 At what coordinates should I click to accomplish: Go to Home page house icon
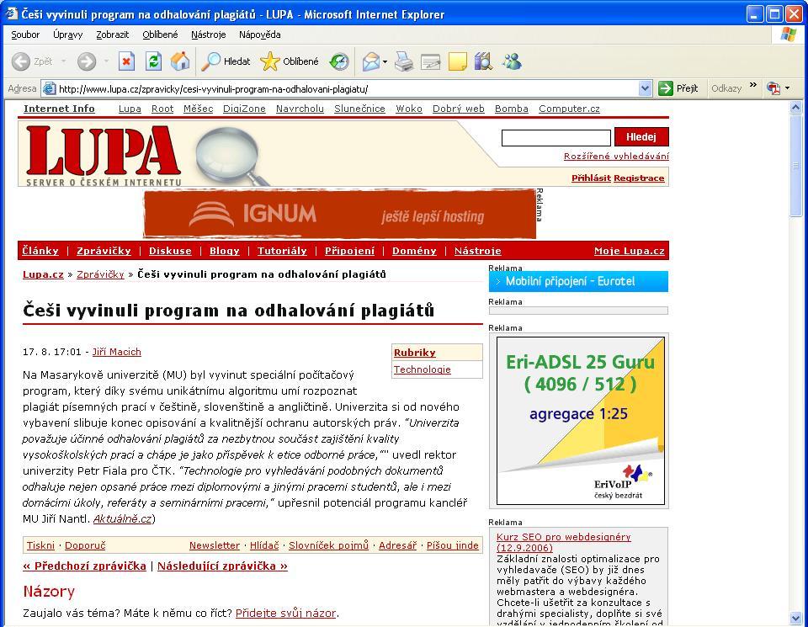point(180,61)
